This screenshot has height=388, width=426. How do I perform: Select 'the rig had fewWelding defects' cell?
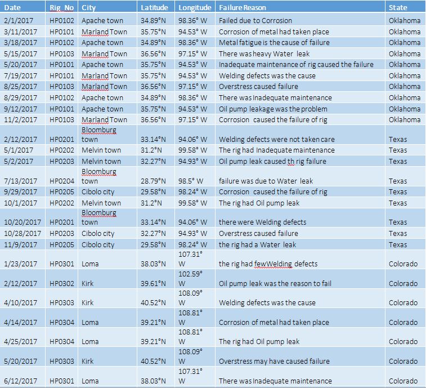(300, 260)
